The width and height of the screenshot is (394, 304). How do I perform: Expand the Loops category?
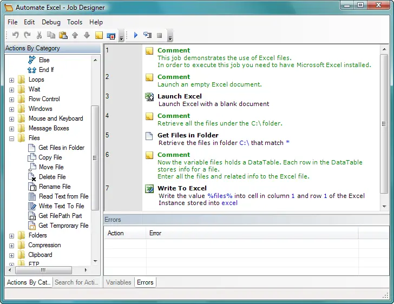[x=11, y=80]
